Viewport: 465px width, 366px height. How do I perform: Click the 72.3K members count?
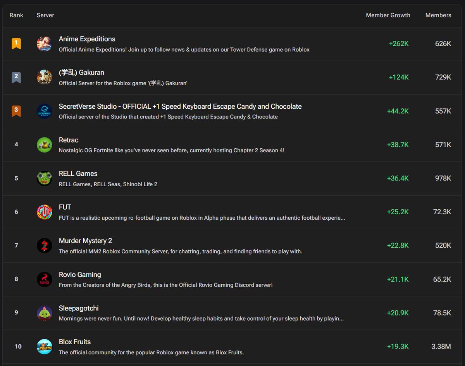(442, 212)
